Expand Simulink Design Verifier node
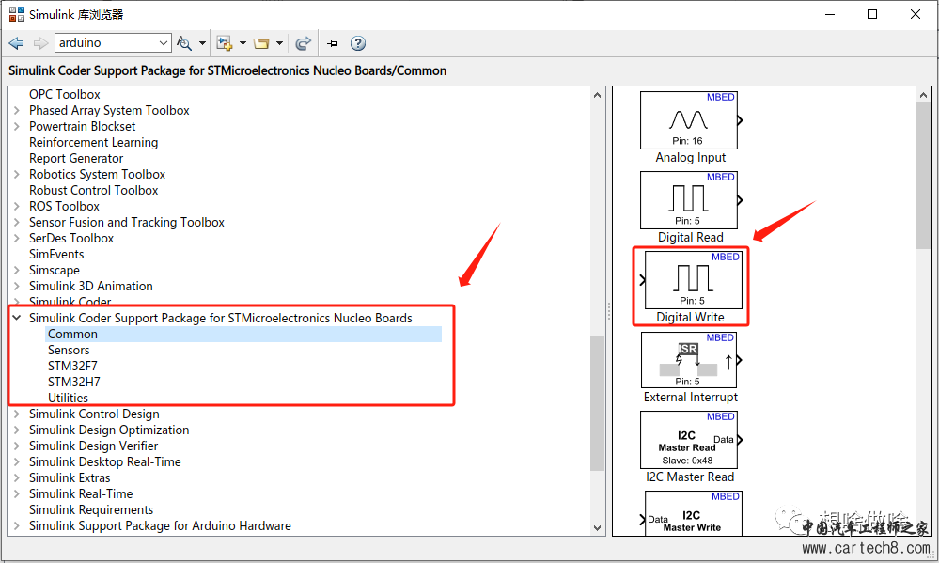939x563 pixels. point(17,446)
